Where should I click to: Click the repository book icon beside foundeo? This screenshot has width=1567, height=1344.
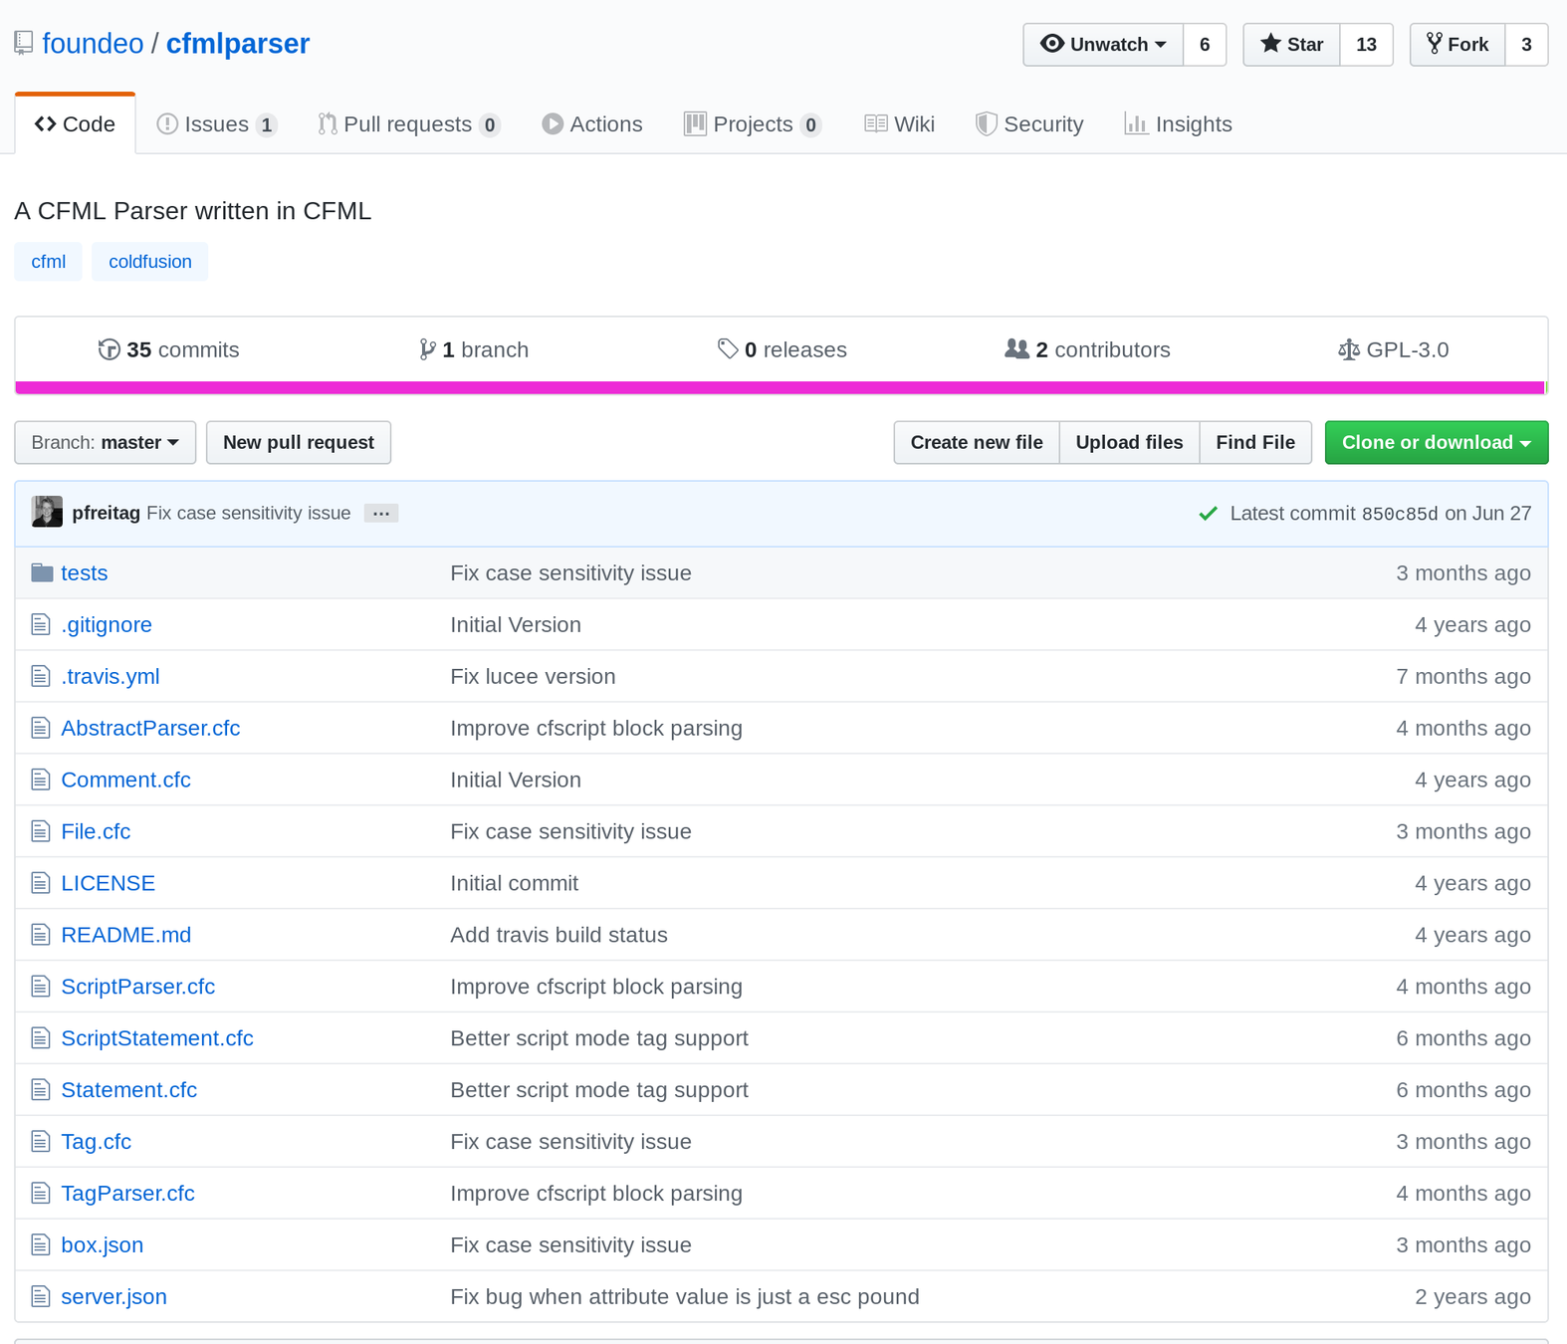pos(24,44)
